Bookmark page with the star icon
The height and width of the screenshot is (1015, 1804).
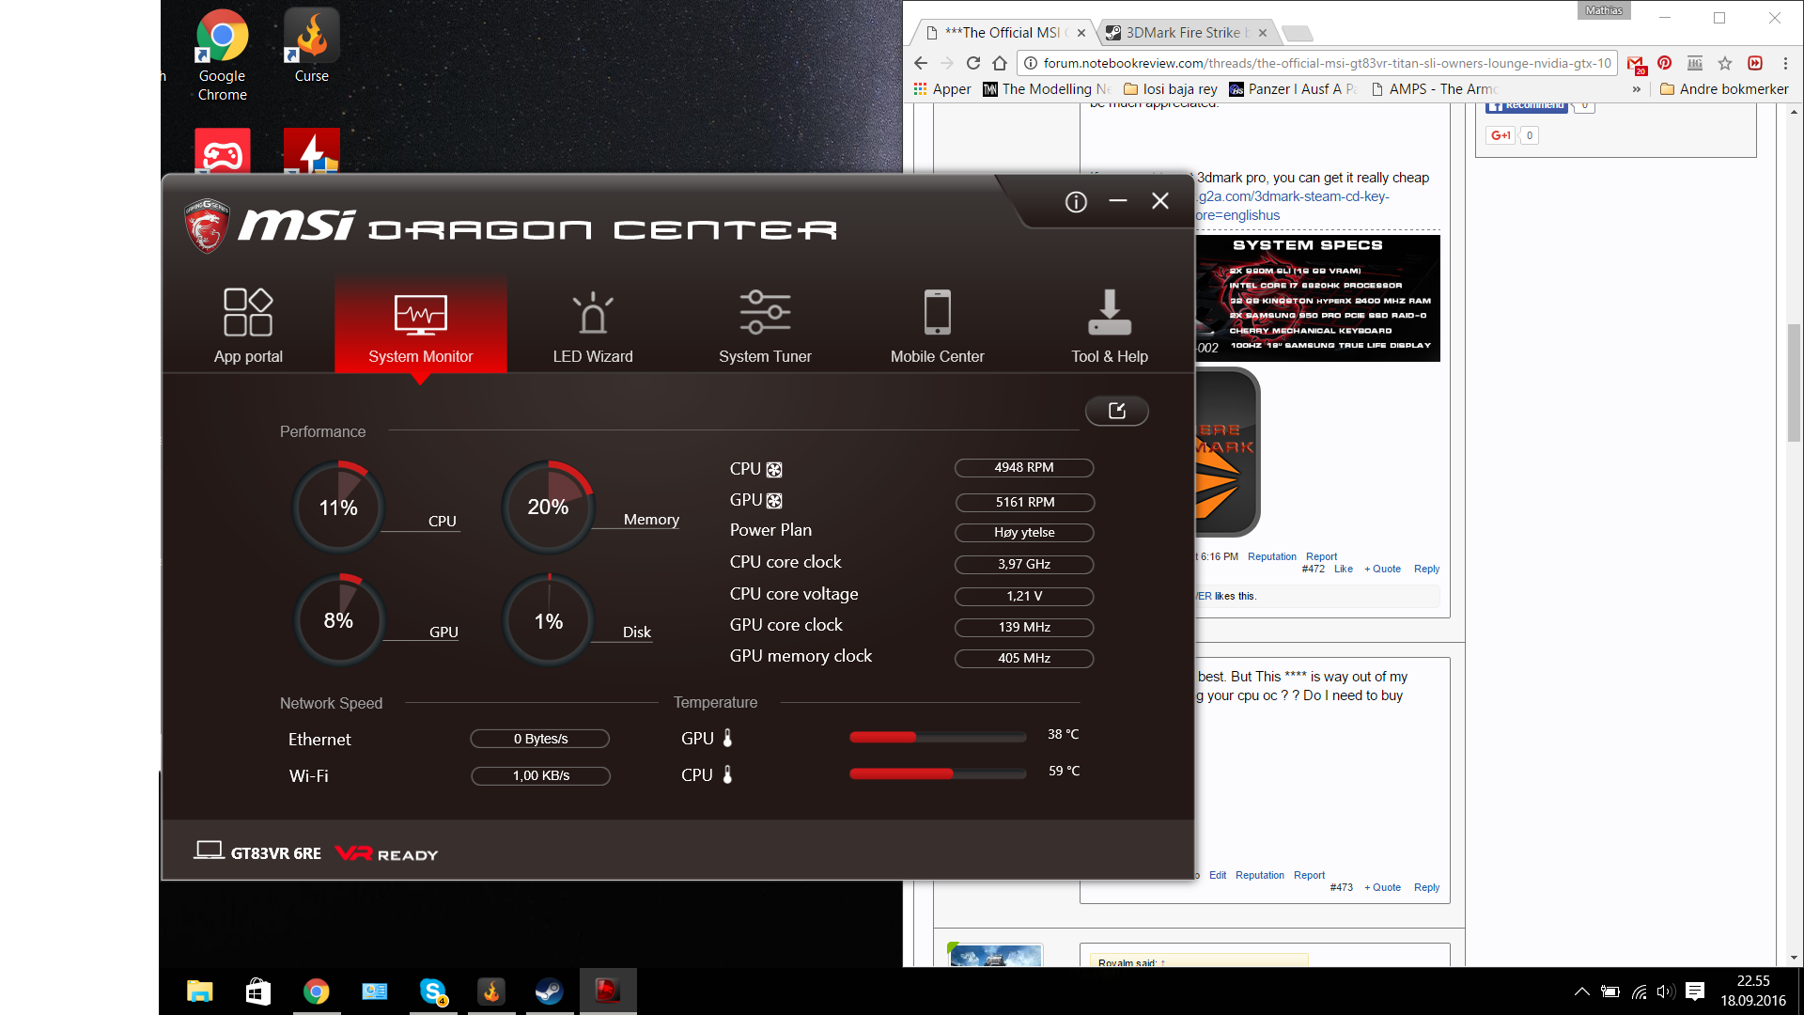pos(1724,63)
